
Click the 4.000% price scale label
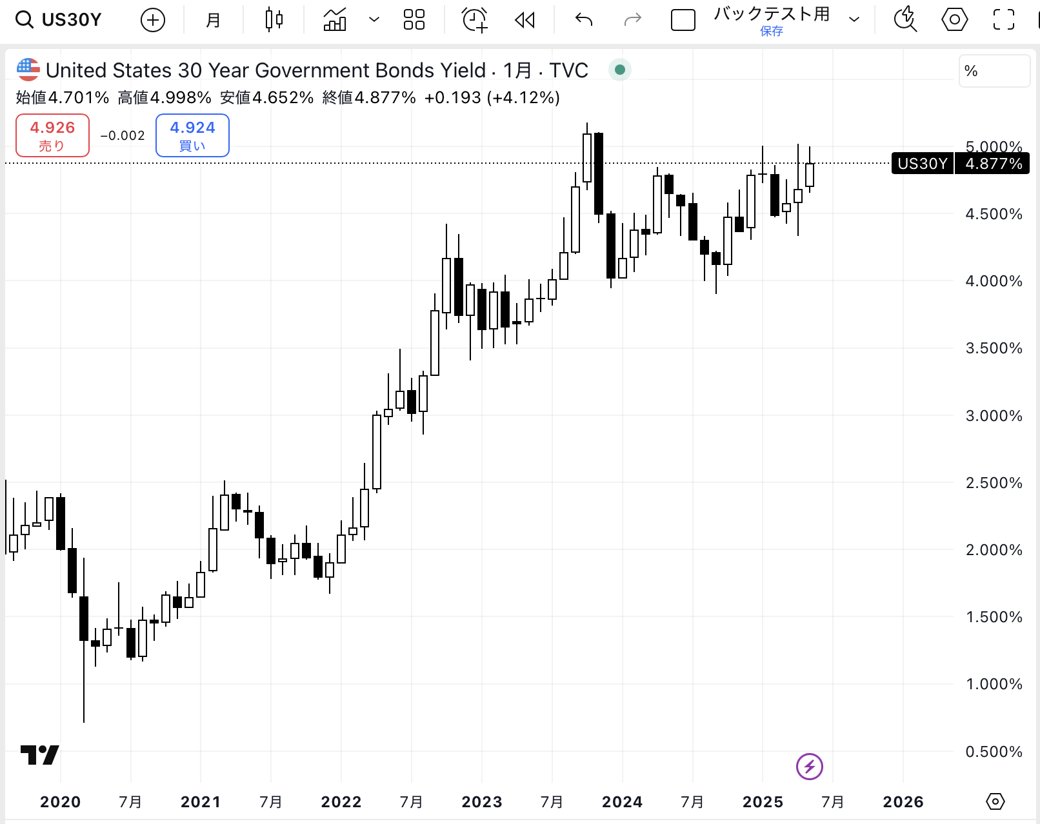(994, 281)
